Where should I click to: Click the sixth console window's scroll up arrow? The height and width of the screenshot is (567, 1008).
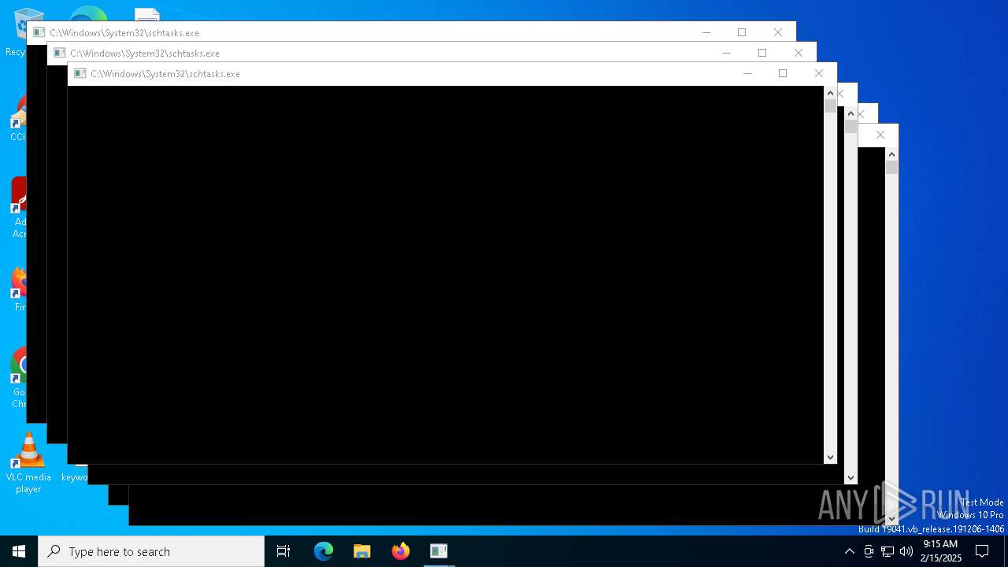point(891,154)
